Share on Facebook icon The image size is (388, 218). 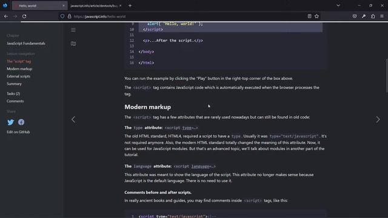[21, 122]
